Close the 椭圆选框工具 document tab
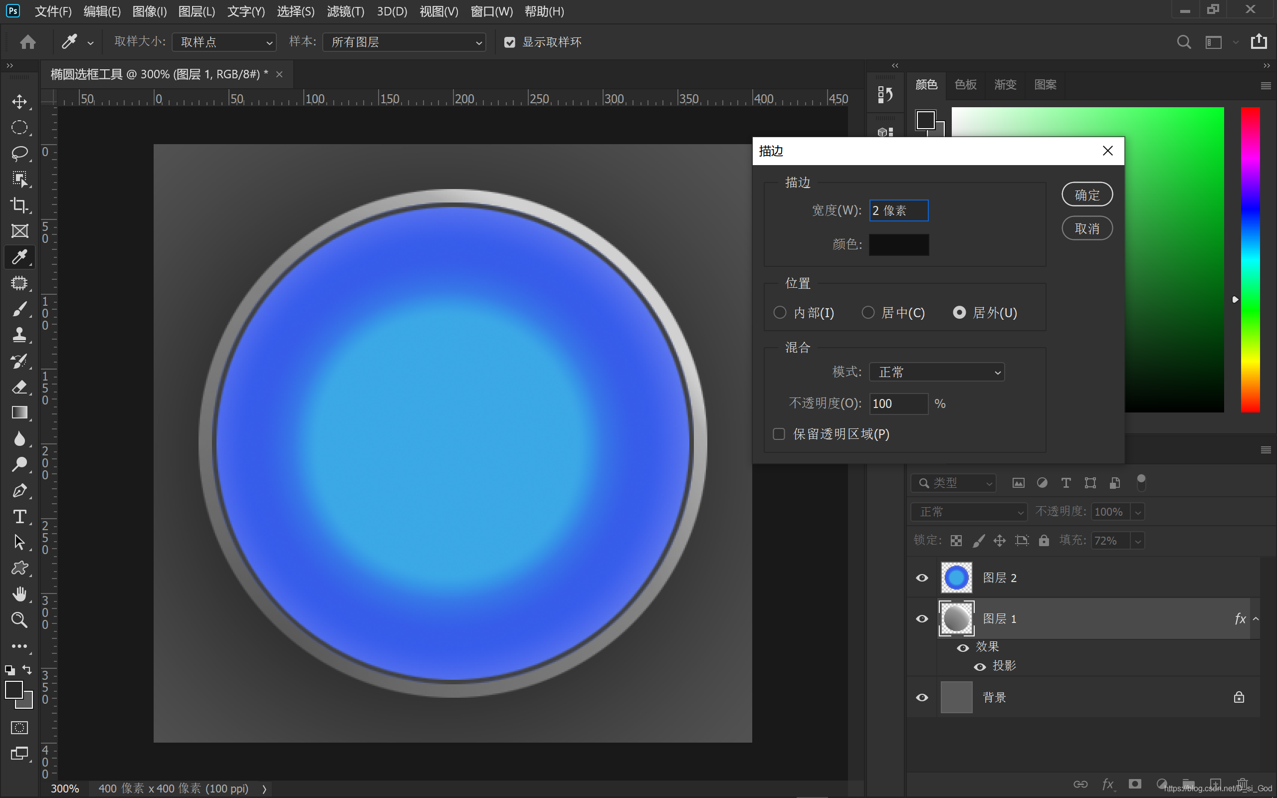Viewport: 1277px width, 798px height. pos(280,74)
